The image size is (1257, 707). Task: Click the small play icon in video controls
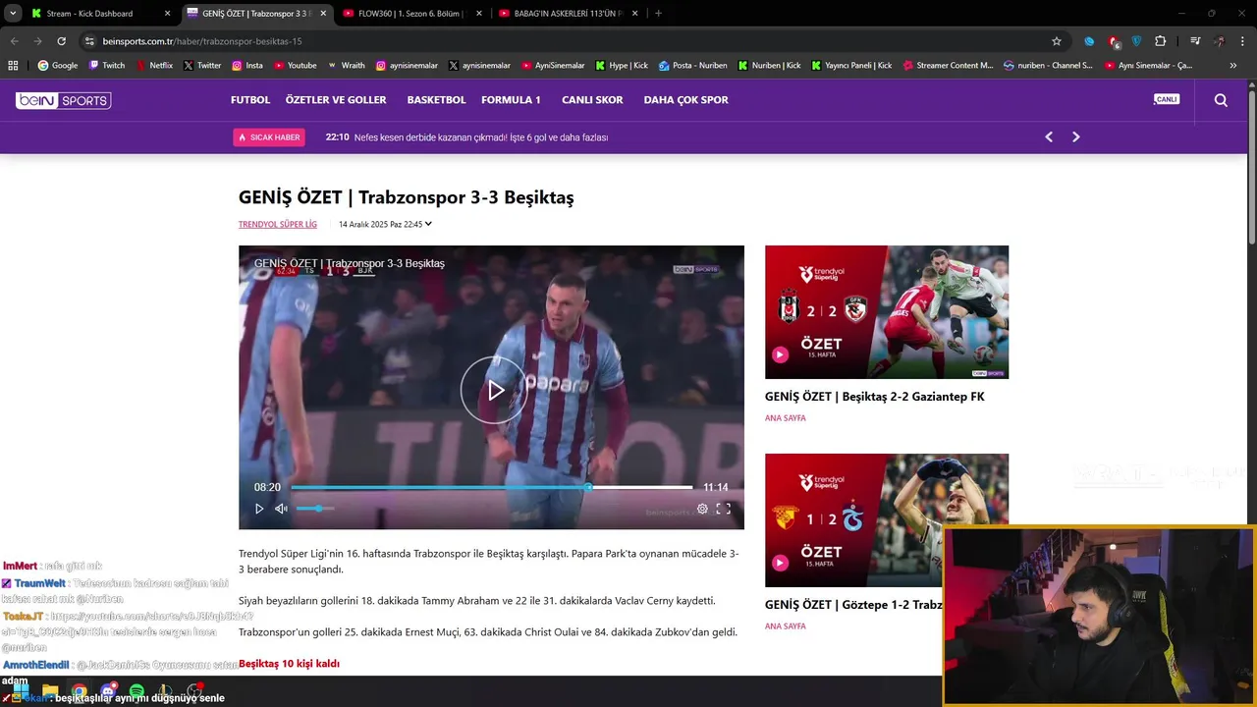(259, 509)
